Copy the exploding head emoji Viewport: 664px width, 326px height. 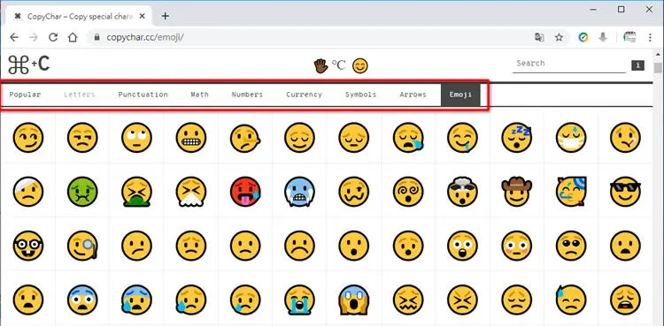point(462,192)
